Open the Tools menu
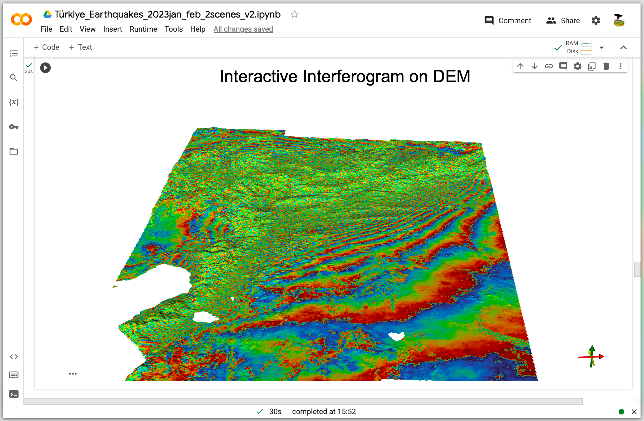This screenshot has width=644, height=421. pyautogui.click(x=173, y=29)
